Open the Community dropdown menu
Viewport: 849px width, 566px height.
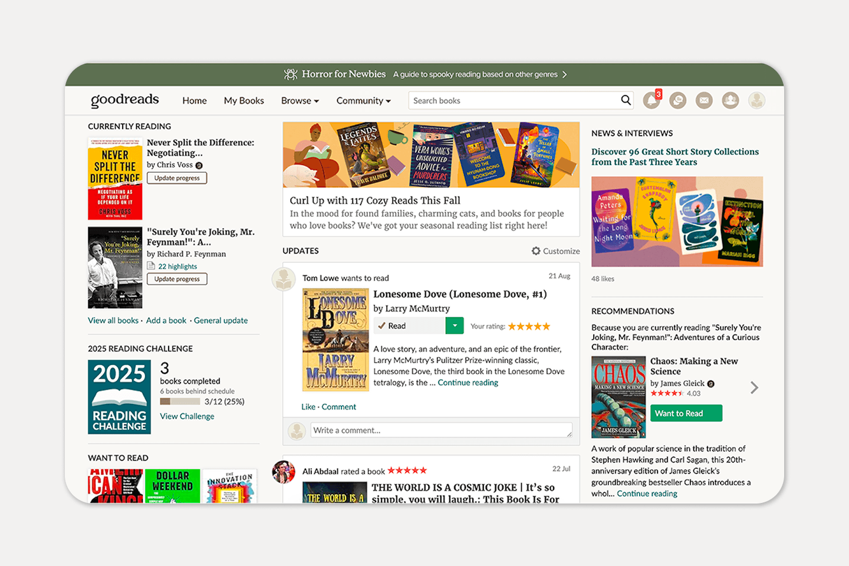click(364, 101)
